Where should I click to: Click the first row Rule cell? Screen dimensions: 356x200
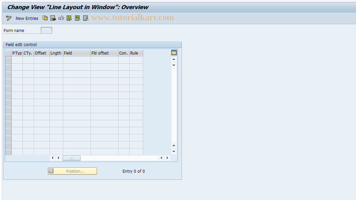136,60
